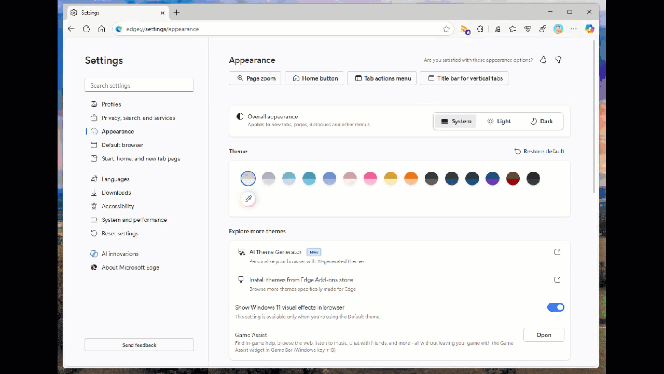Select the custom theme color picker icon

click(x=248, y=199)
